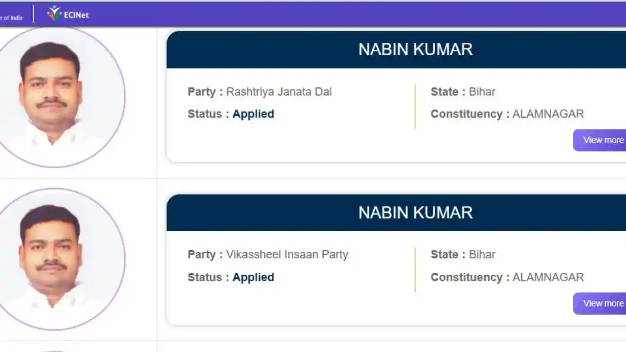Open photo of Rashtriya Janata Dal candidate
Viewport: 626px width, 352px height.
pos(54,97)
